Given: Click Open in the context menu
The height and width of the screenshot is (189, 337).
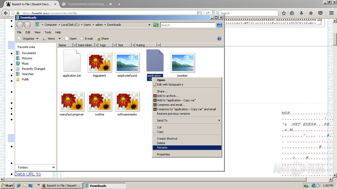Looking at the screenshot, I should [x=187, y=80].
